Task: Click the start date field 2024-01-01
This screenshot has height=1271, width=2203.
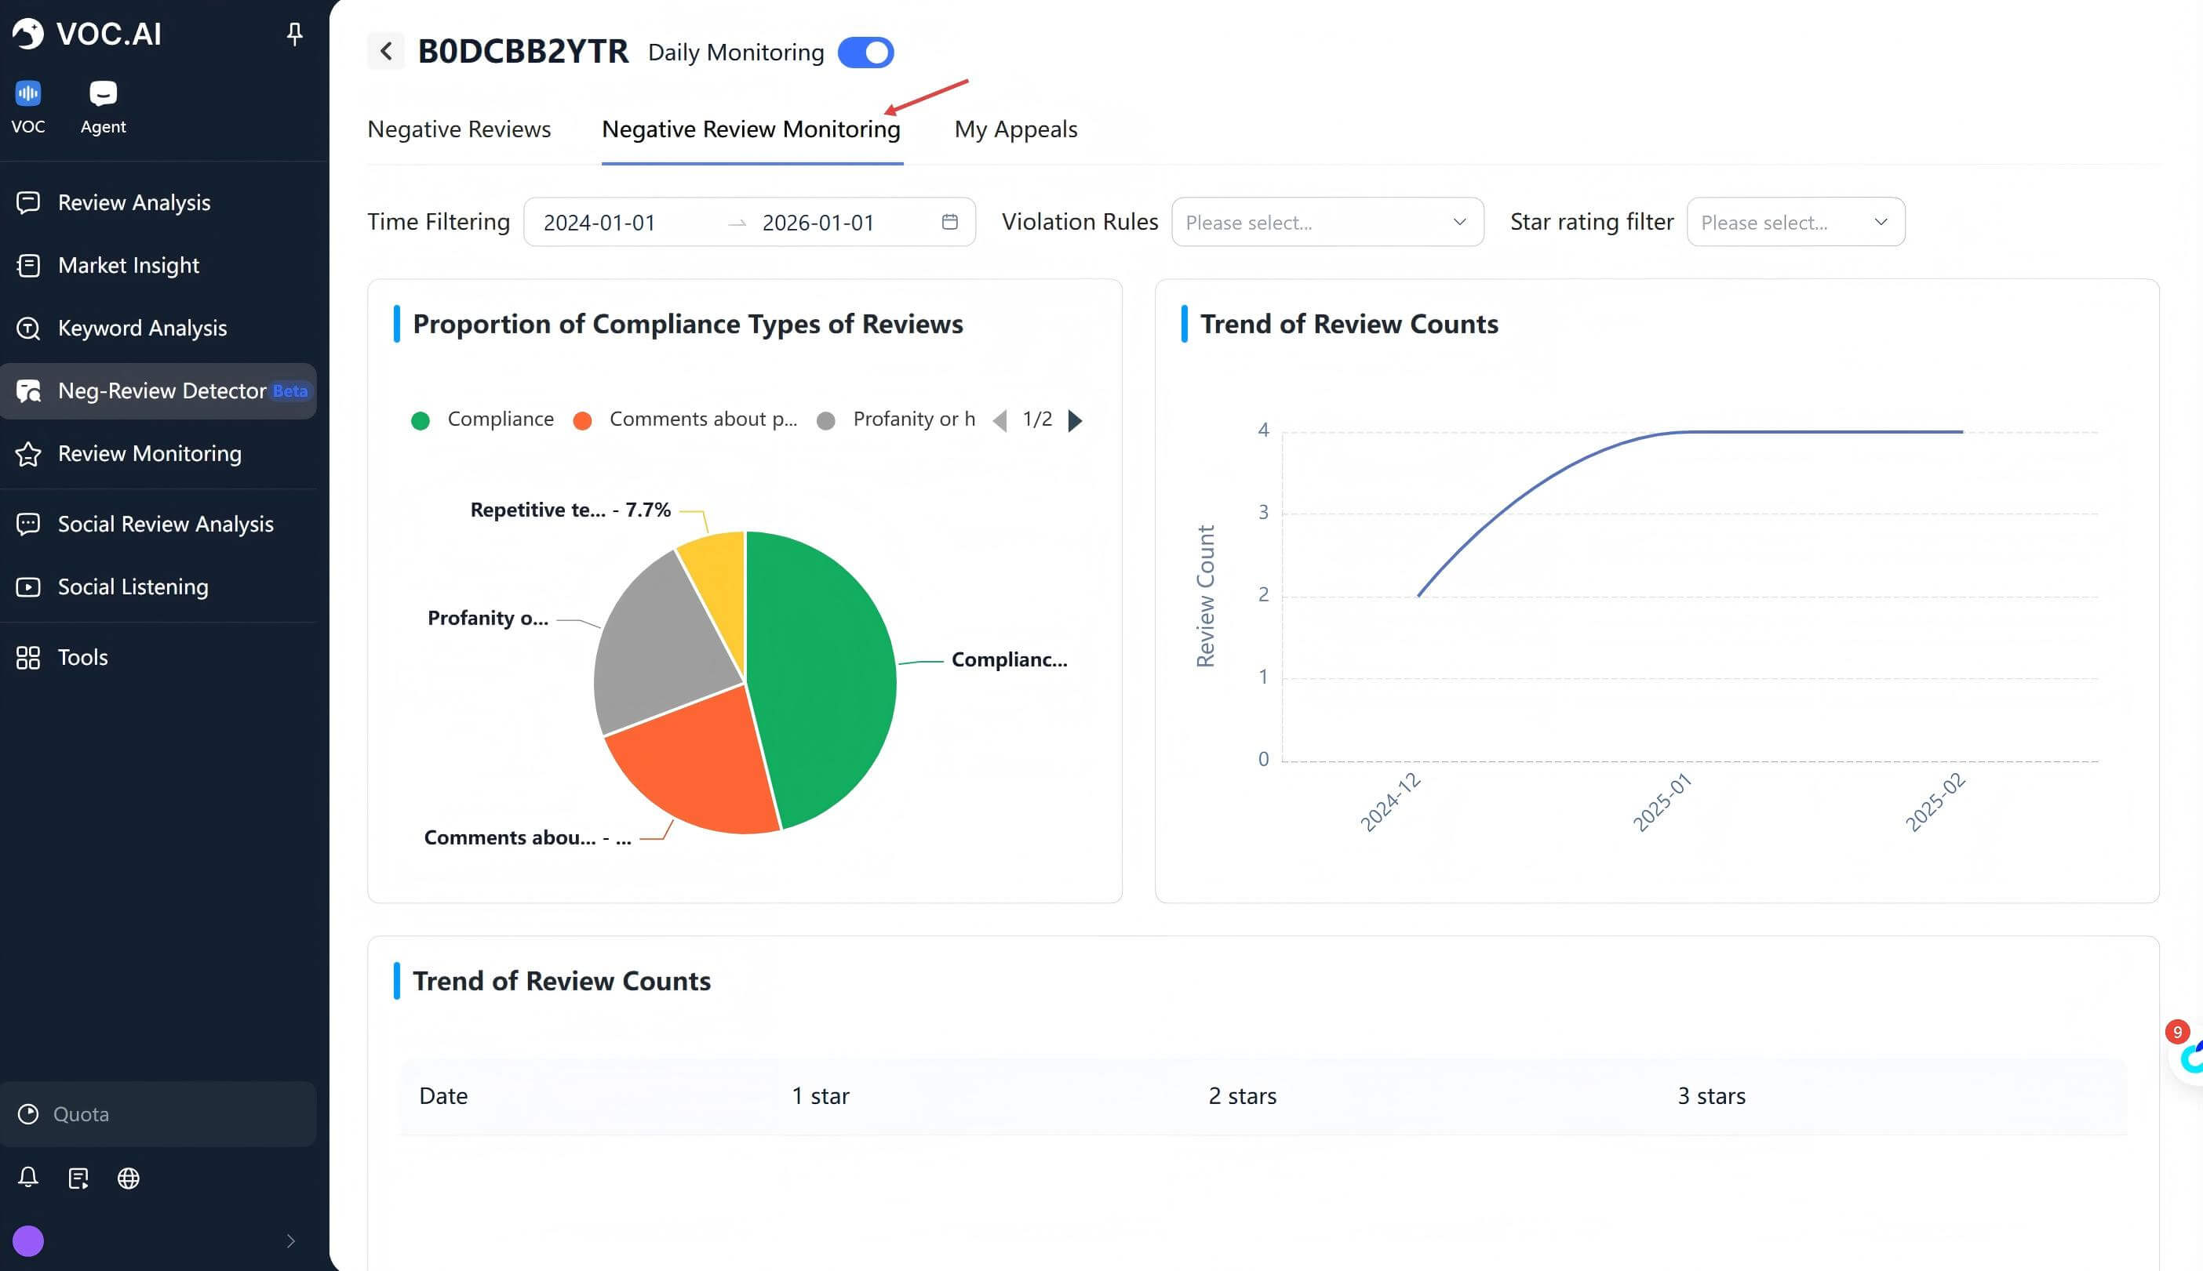Action: [x=599, y=223]
